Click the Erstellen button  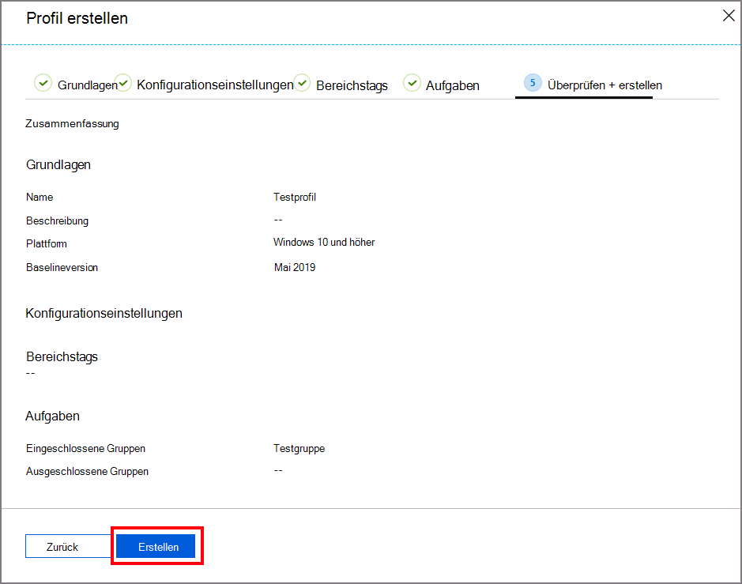pos(156,547)
